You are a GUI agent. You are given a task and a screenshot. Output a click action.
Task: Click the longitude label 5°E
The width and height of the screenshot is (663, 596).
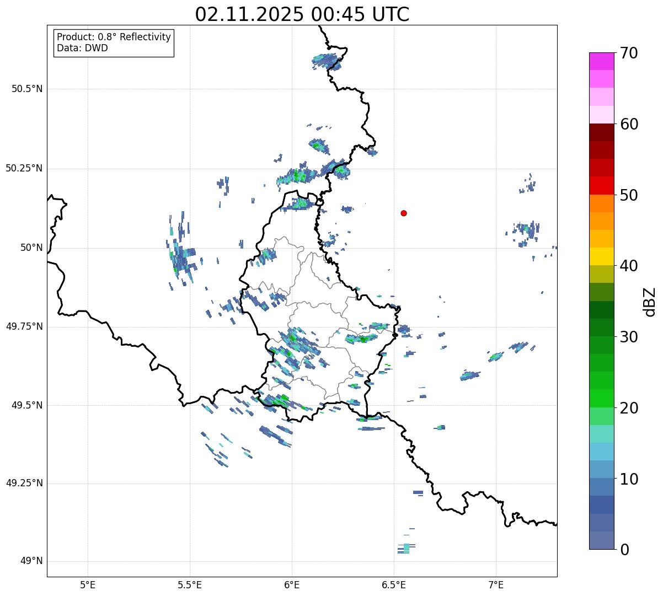[88, 584]
